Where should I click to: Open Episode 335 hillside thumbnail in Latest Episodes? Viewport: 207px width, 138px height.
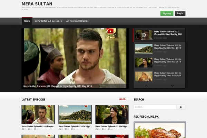75,115
